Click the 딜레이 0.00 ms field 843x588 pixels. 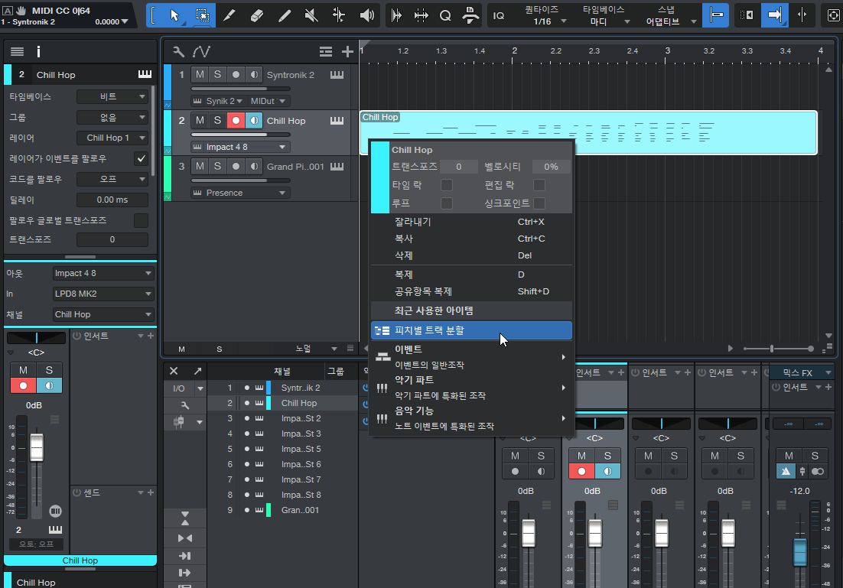coord(112,200)
